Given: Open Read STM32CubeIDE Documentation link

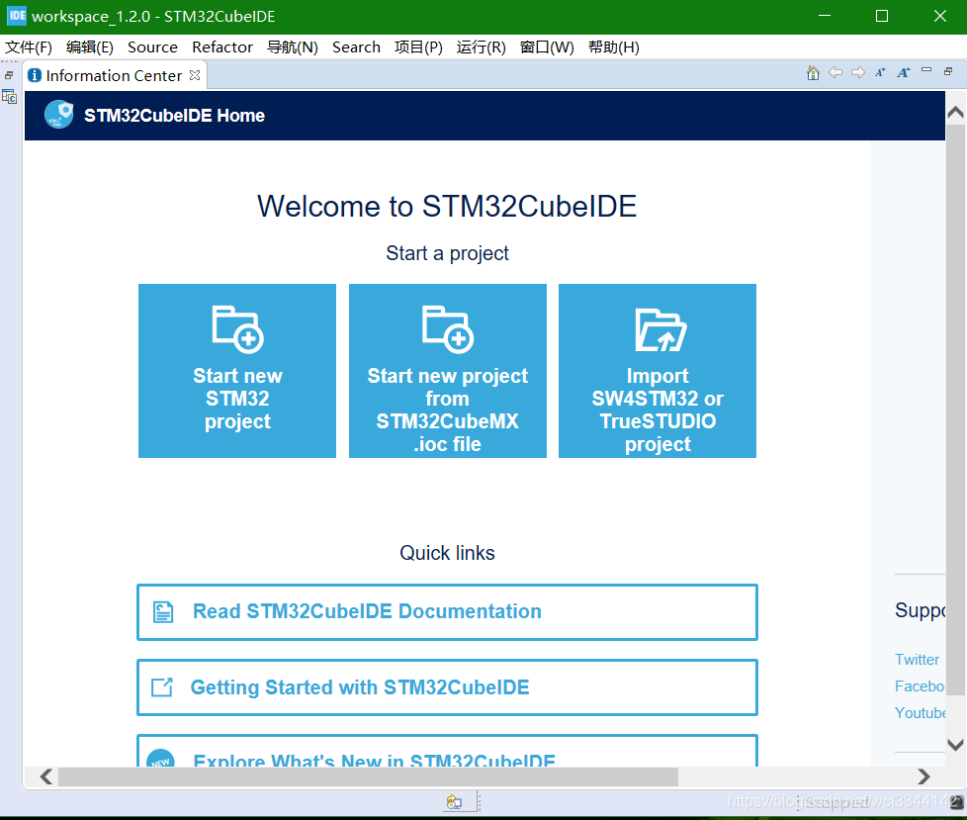Looking at the screenshot, I should coord(447,612).
